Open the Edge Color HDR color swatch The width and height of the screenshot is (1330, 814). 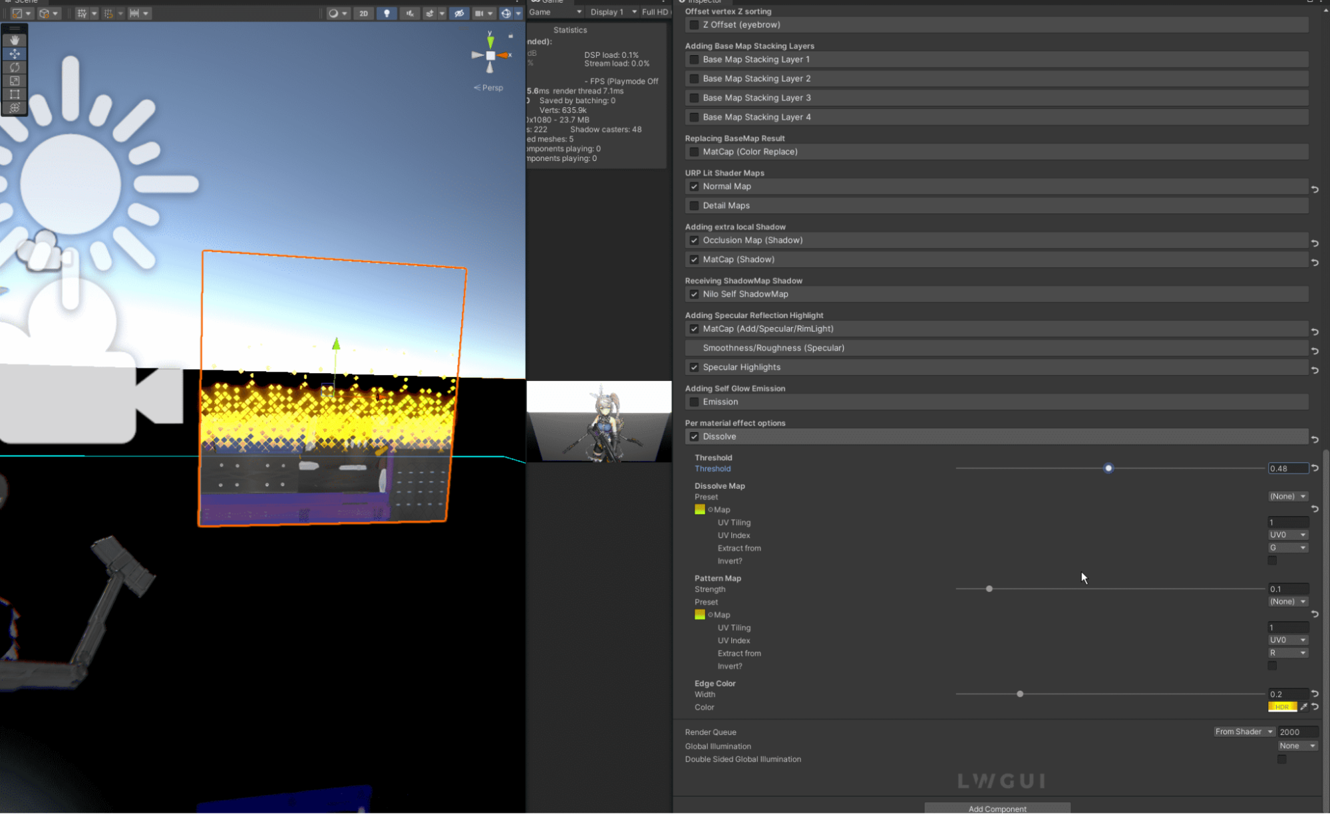click(x=1282, y=707)
